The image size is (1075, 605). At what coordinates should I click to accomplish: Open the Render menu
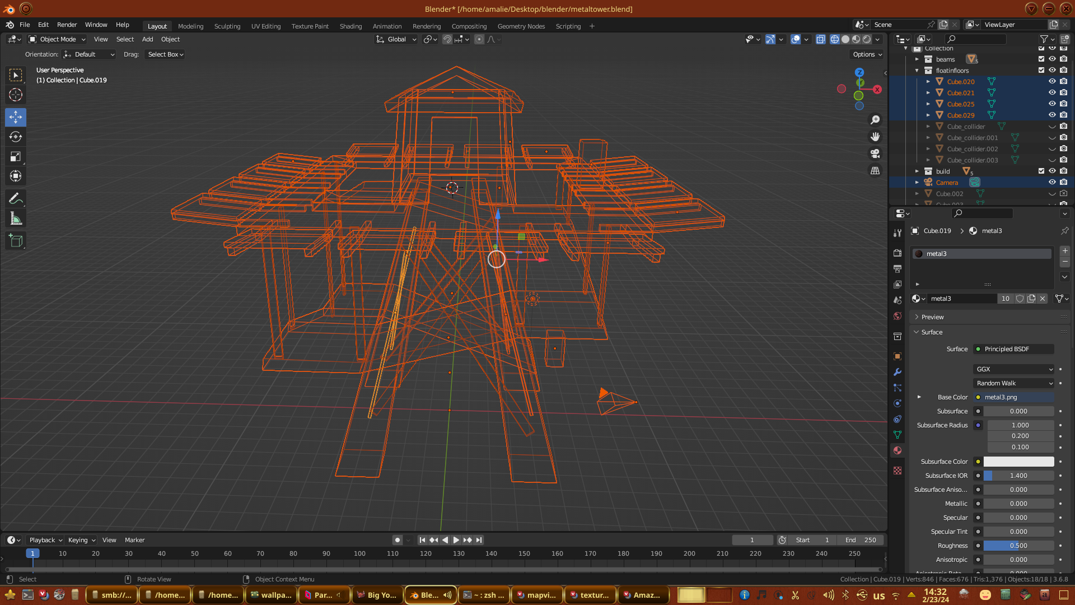coord(67,25)
